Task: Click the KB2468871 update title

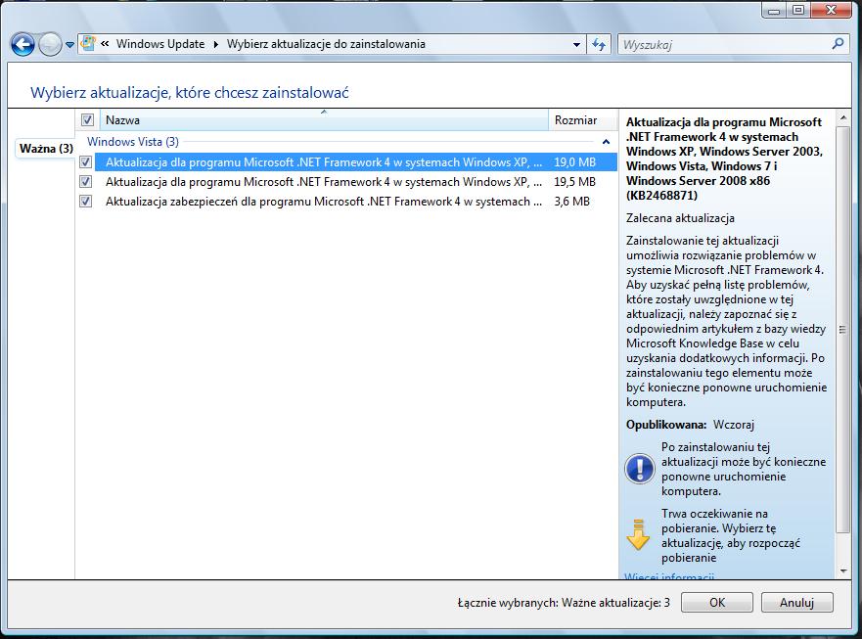Action: 724,159
